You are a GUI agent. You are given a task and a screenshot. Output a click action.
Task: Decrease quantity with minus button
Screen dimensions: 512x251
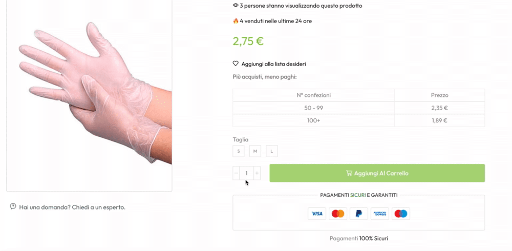pyautogui.click(x=236, y=173)
